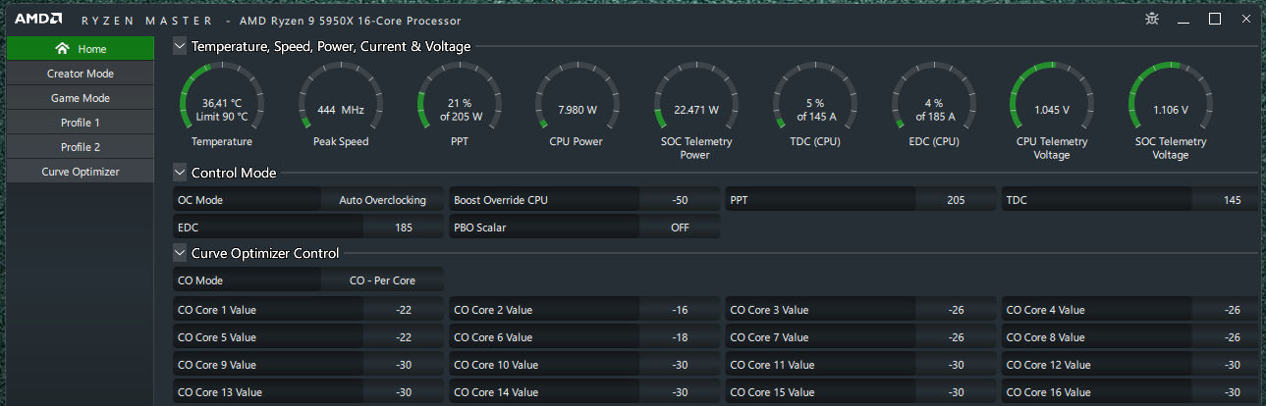
Task: Click the Temperature gauge dial
Action: [221, 105]
